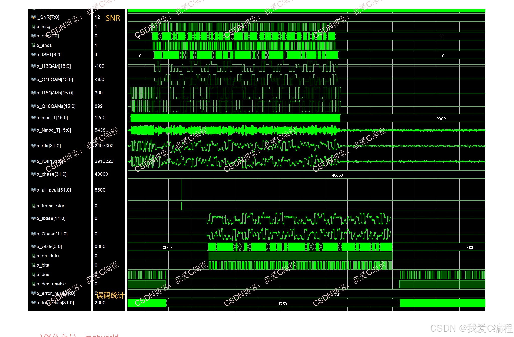Screen dimensions: 514x337
Task: Click the 2913223 value in value column
Action: [x=104, y=161]
